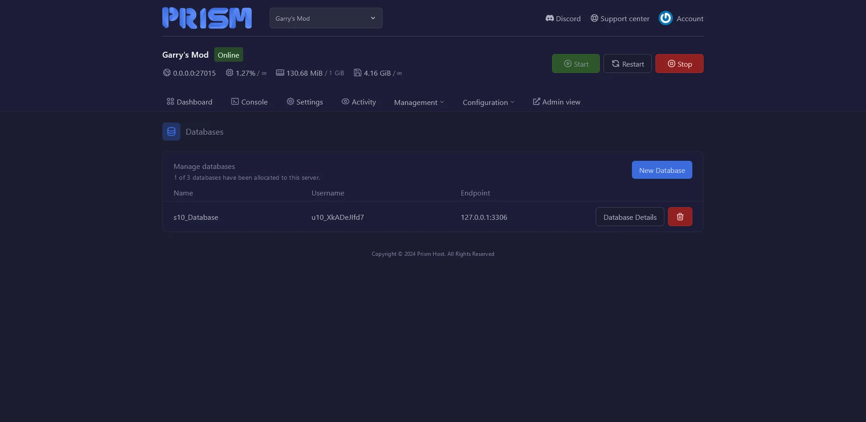
Task: Click the server IP address globe icon
Action: [167, 73]
